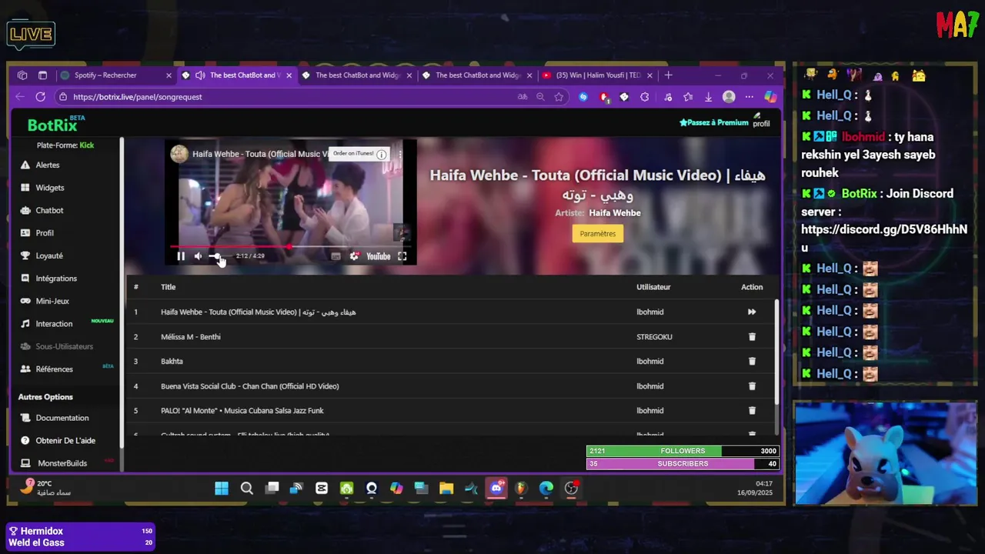The width and height of the screenshot is (985, 554).
Task: Open the taskbar weather widget
Action: [x=45, y=488]
